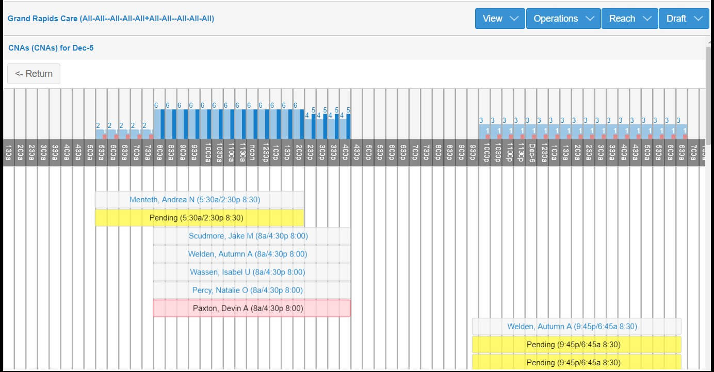Select the 800p time header

[x=437, y=153]
